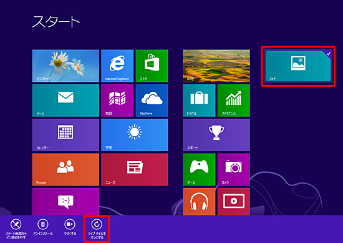Viewport: 343px width, 243px height.
Task: Open the Finance (ファイナンス) tile
Action: coord(234,101)
